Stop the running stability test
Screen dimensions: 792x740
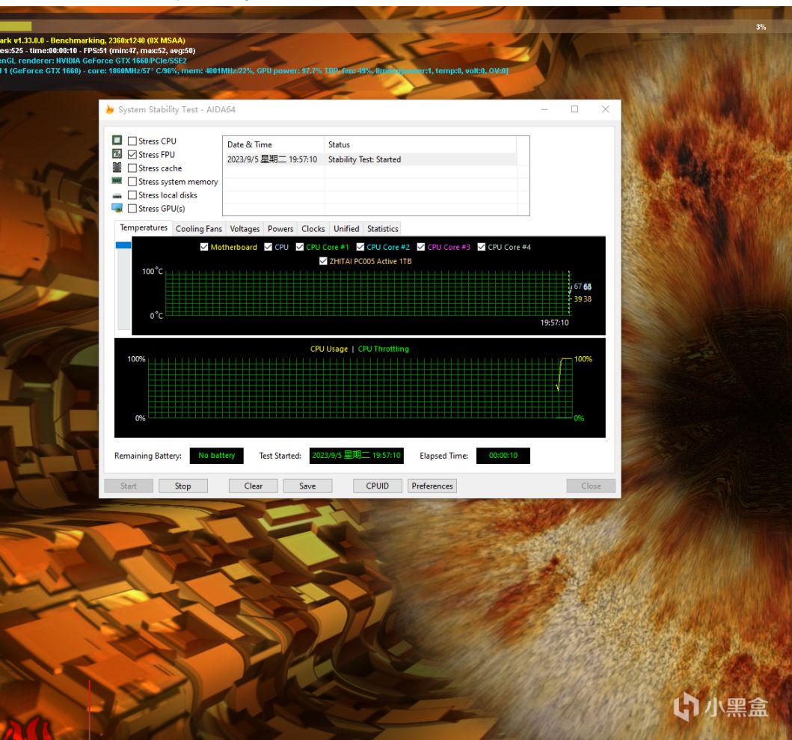coord(182,486)
